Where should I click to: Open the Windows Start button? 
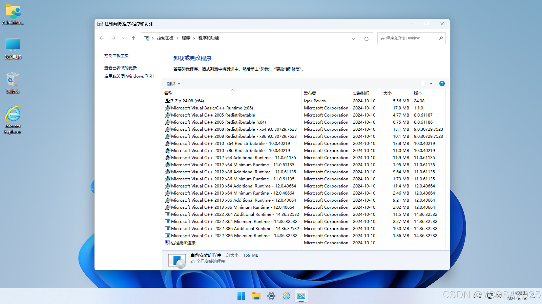[x=242, y=296]
